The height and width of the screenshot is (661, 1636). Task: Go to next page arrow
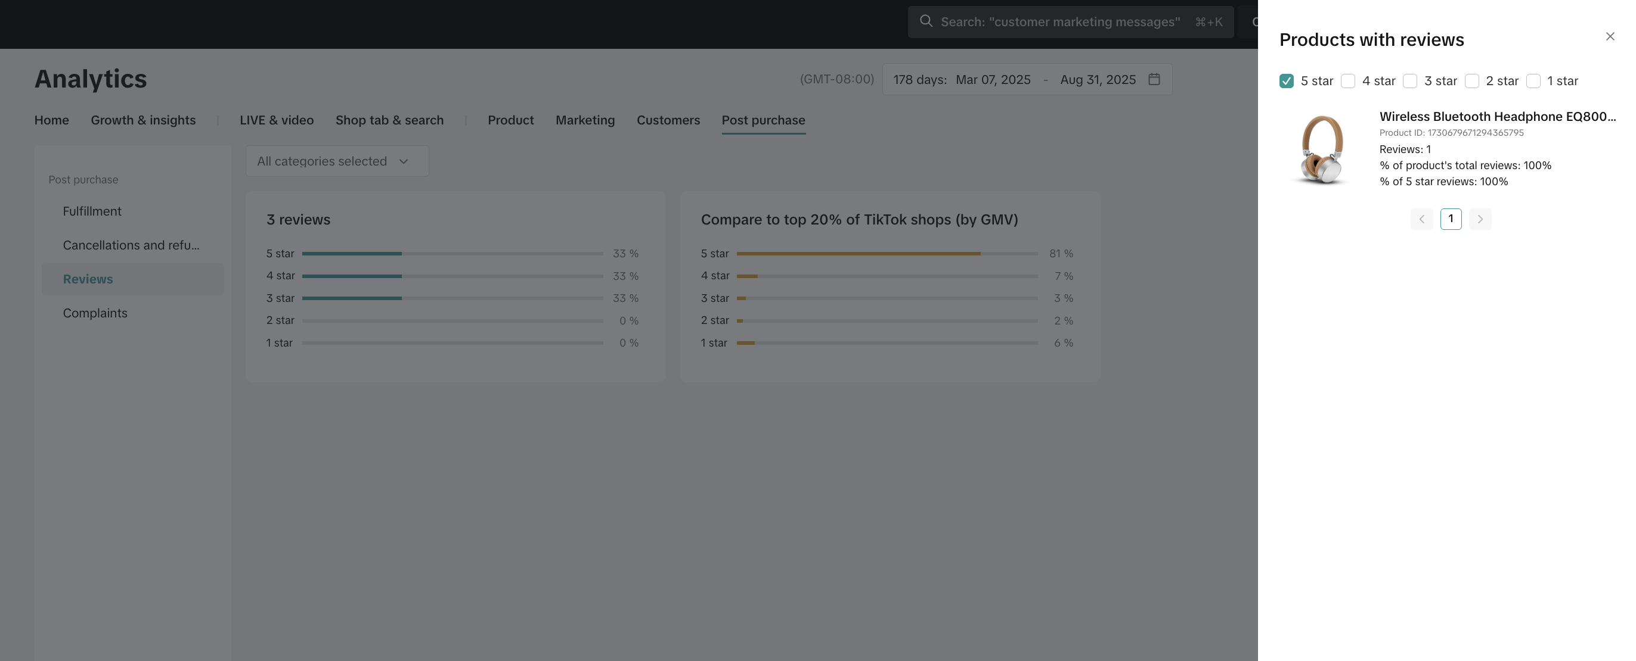1480,219
